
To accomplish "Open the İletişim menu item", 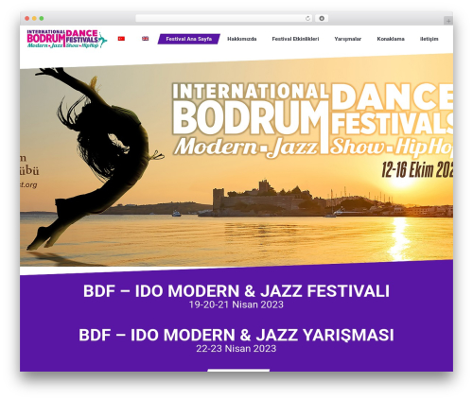I will coord(429,39).
